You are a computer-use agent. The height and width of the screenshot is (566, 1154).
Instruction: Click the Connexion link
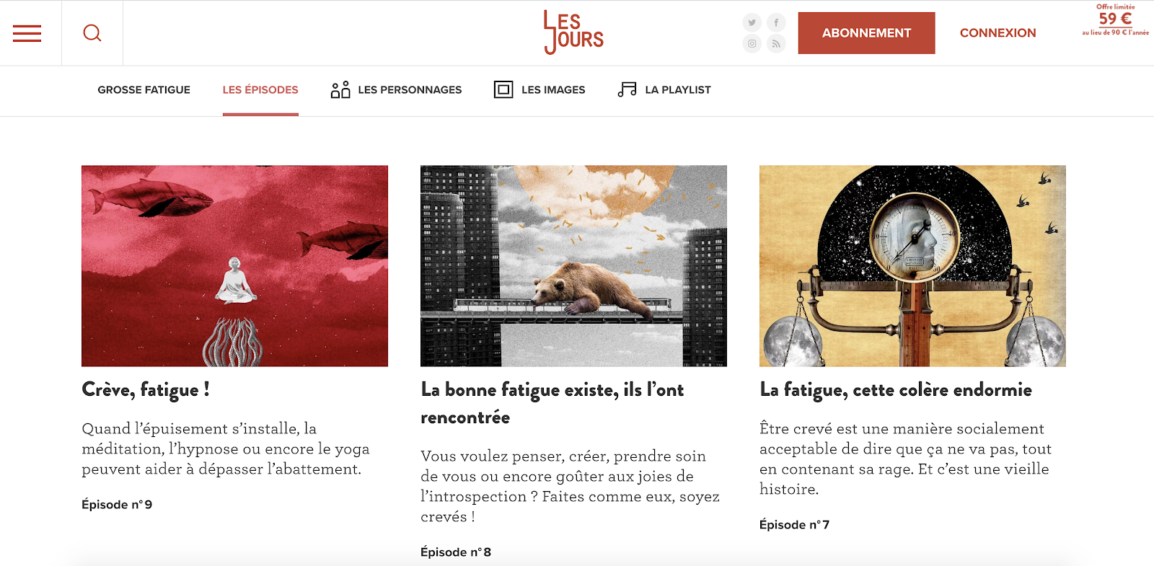998,33
